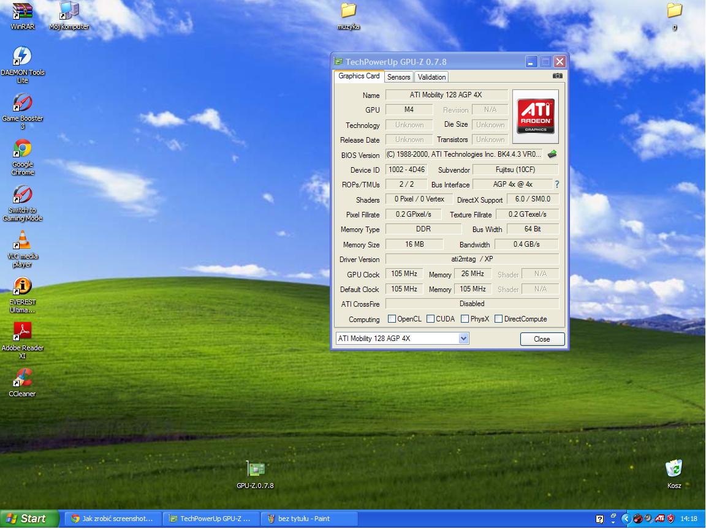Click the Texture Fillrate value 0.2 GTexel/s
The image size is (706, 529).
point(527,214)
